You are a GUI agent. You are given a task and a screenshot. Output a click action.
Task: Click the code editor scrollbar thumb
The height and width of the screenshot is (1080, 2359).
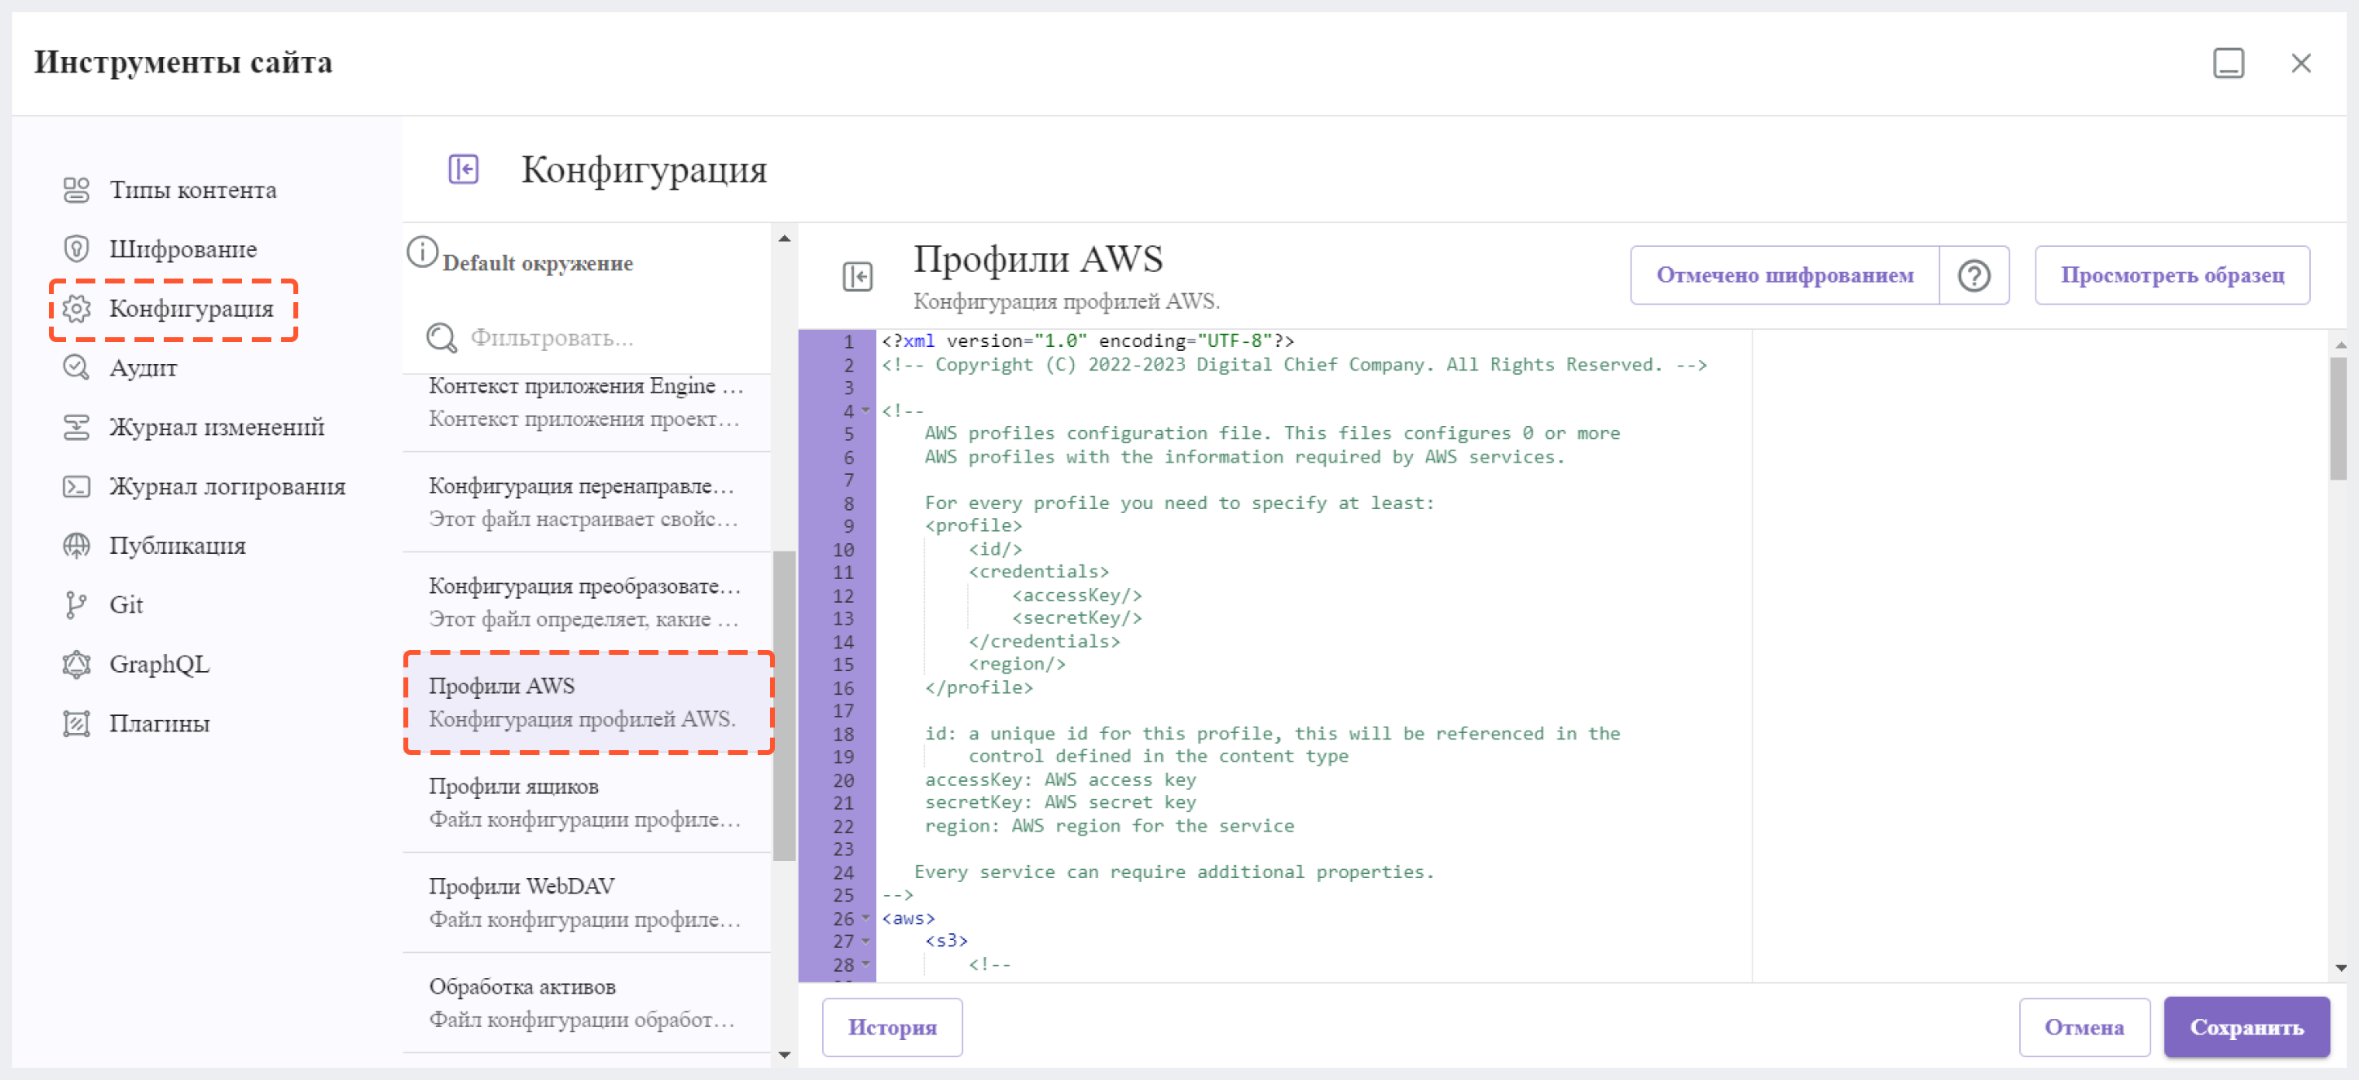click(2338, 417)
